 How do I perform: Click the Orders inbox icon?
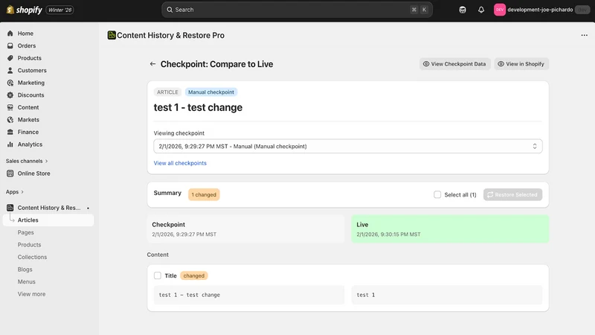pos(10,45)
